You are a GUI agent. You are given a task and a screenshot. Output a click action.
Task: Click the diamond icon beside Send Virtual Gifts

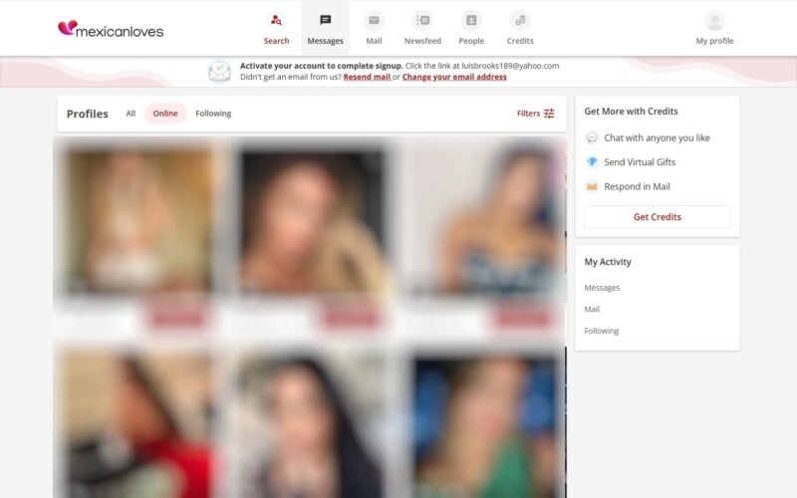coord(592,162)
